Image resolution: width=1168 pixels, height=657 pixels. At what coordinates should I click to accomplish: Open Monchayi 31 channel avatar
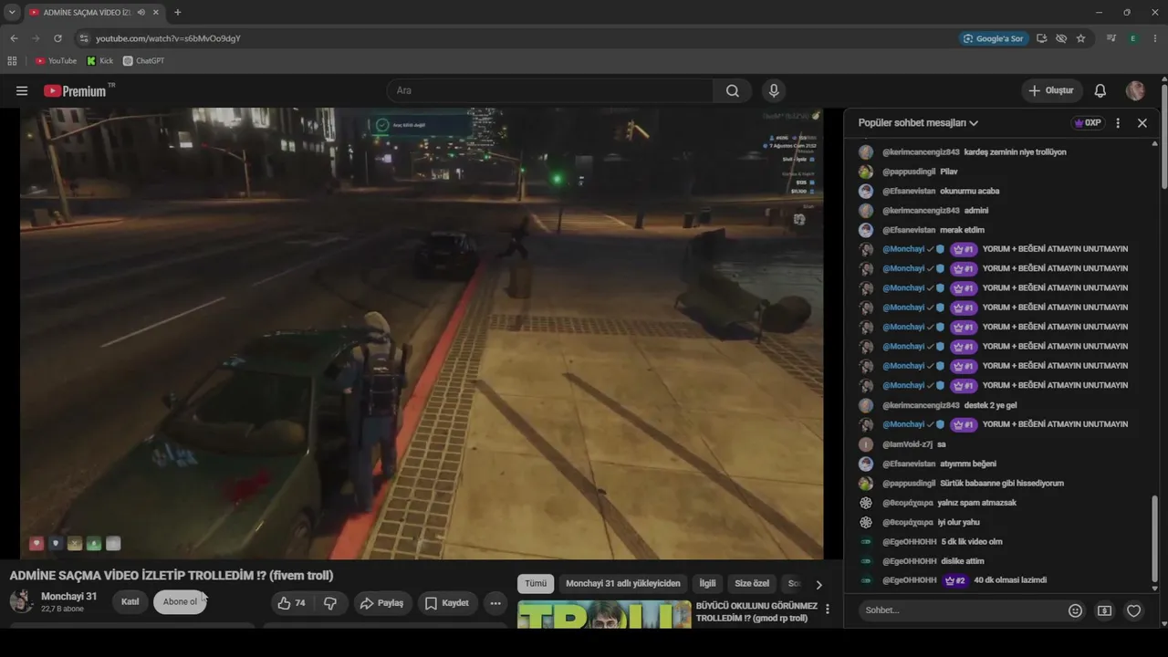click(x=21, y=601)
